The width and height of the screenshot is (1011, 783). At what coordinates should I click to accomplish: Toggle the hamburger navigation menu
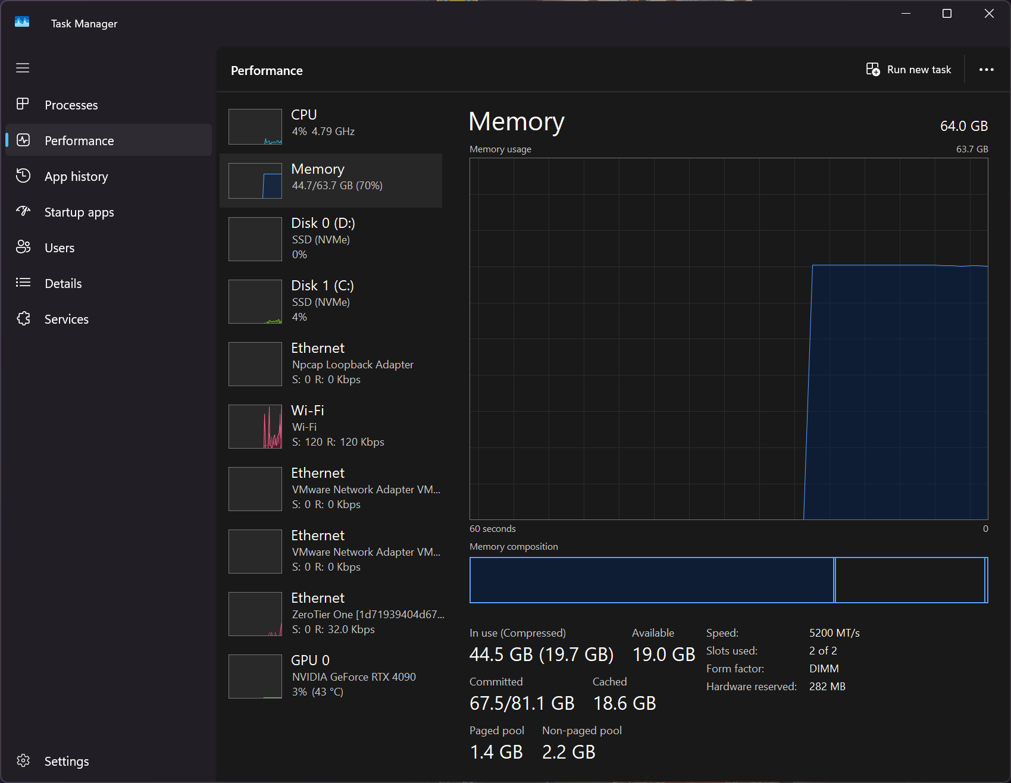(x=23, y=68)
